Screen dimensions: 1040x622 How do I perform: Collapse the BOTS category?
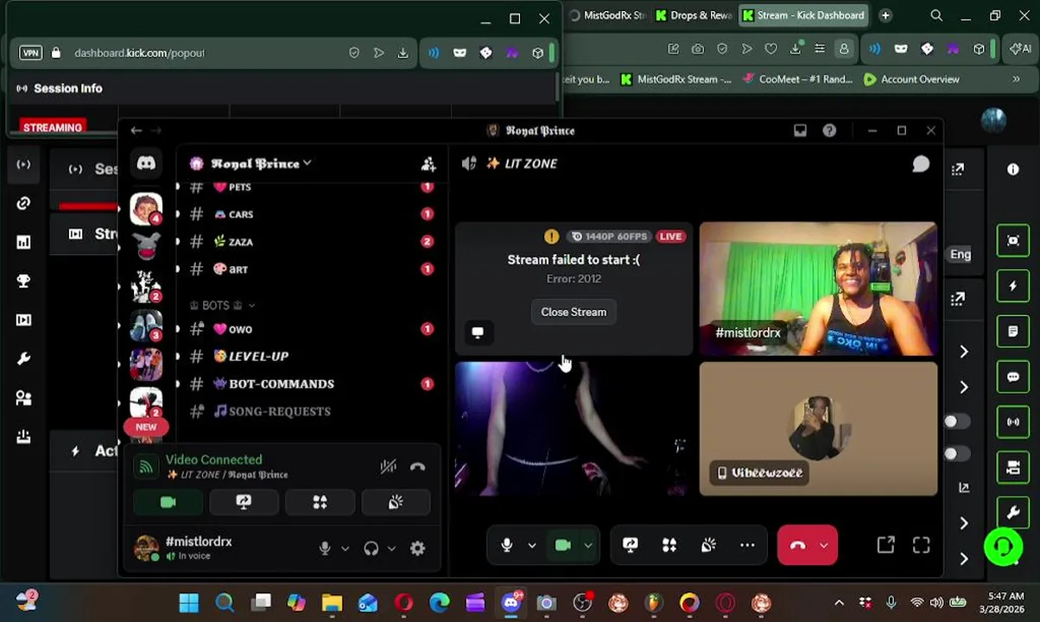223,305
